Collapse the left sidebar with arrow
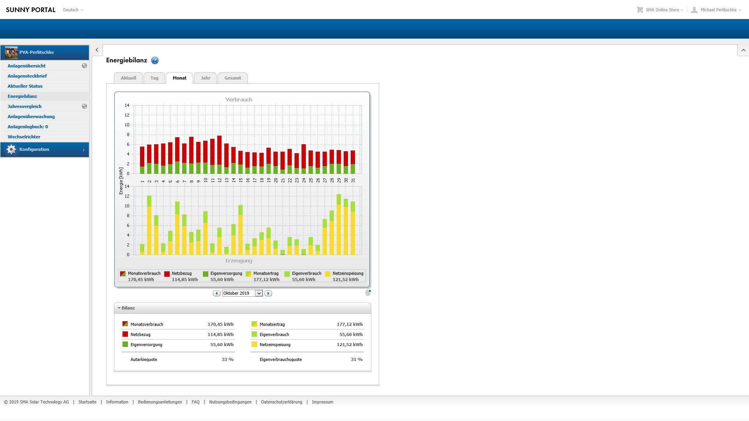The image size is (749, 421). click(x=97, y=50)
